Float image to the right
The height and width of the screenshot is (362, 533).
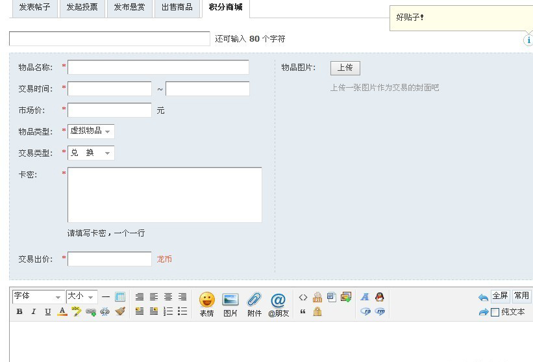[x=154, y=311]
